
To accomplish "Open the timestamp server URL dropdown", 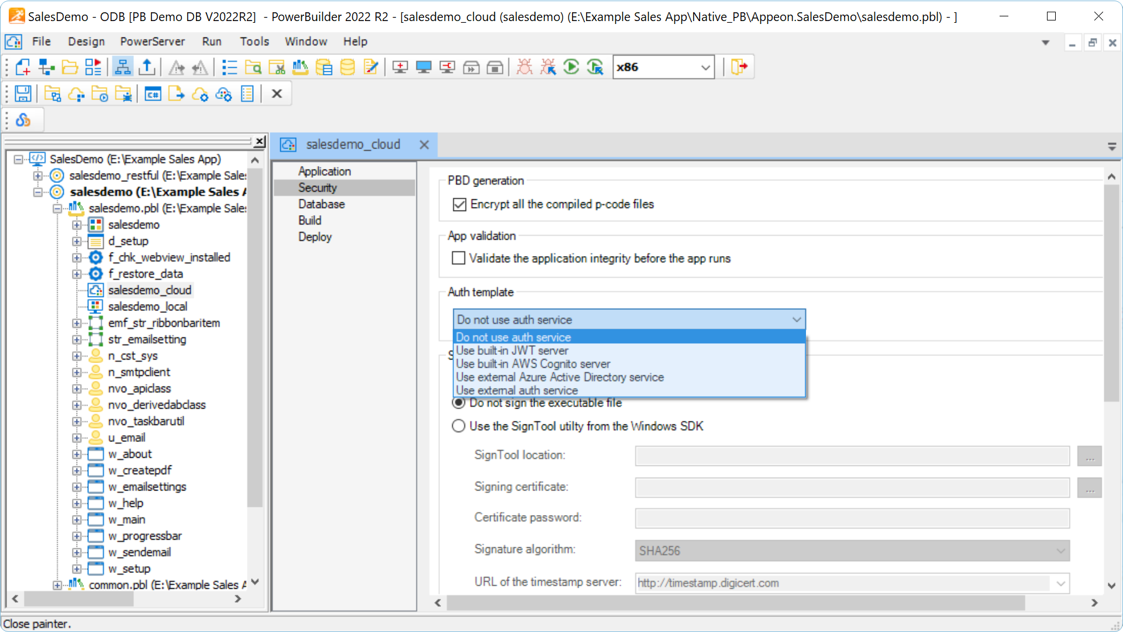I will (1060, 583).
